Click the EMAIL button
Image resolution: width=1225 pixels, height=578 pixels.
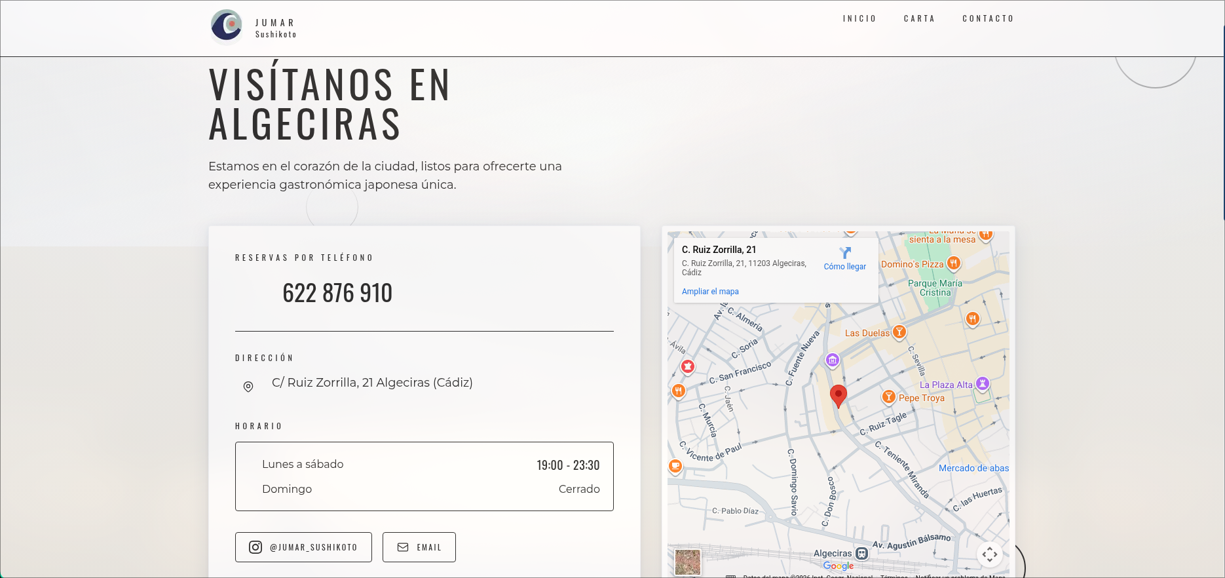click(419, 547)
